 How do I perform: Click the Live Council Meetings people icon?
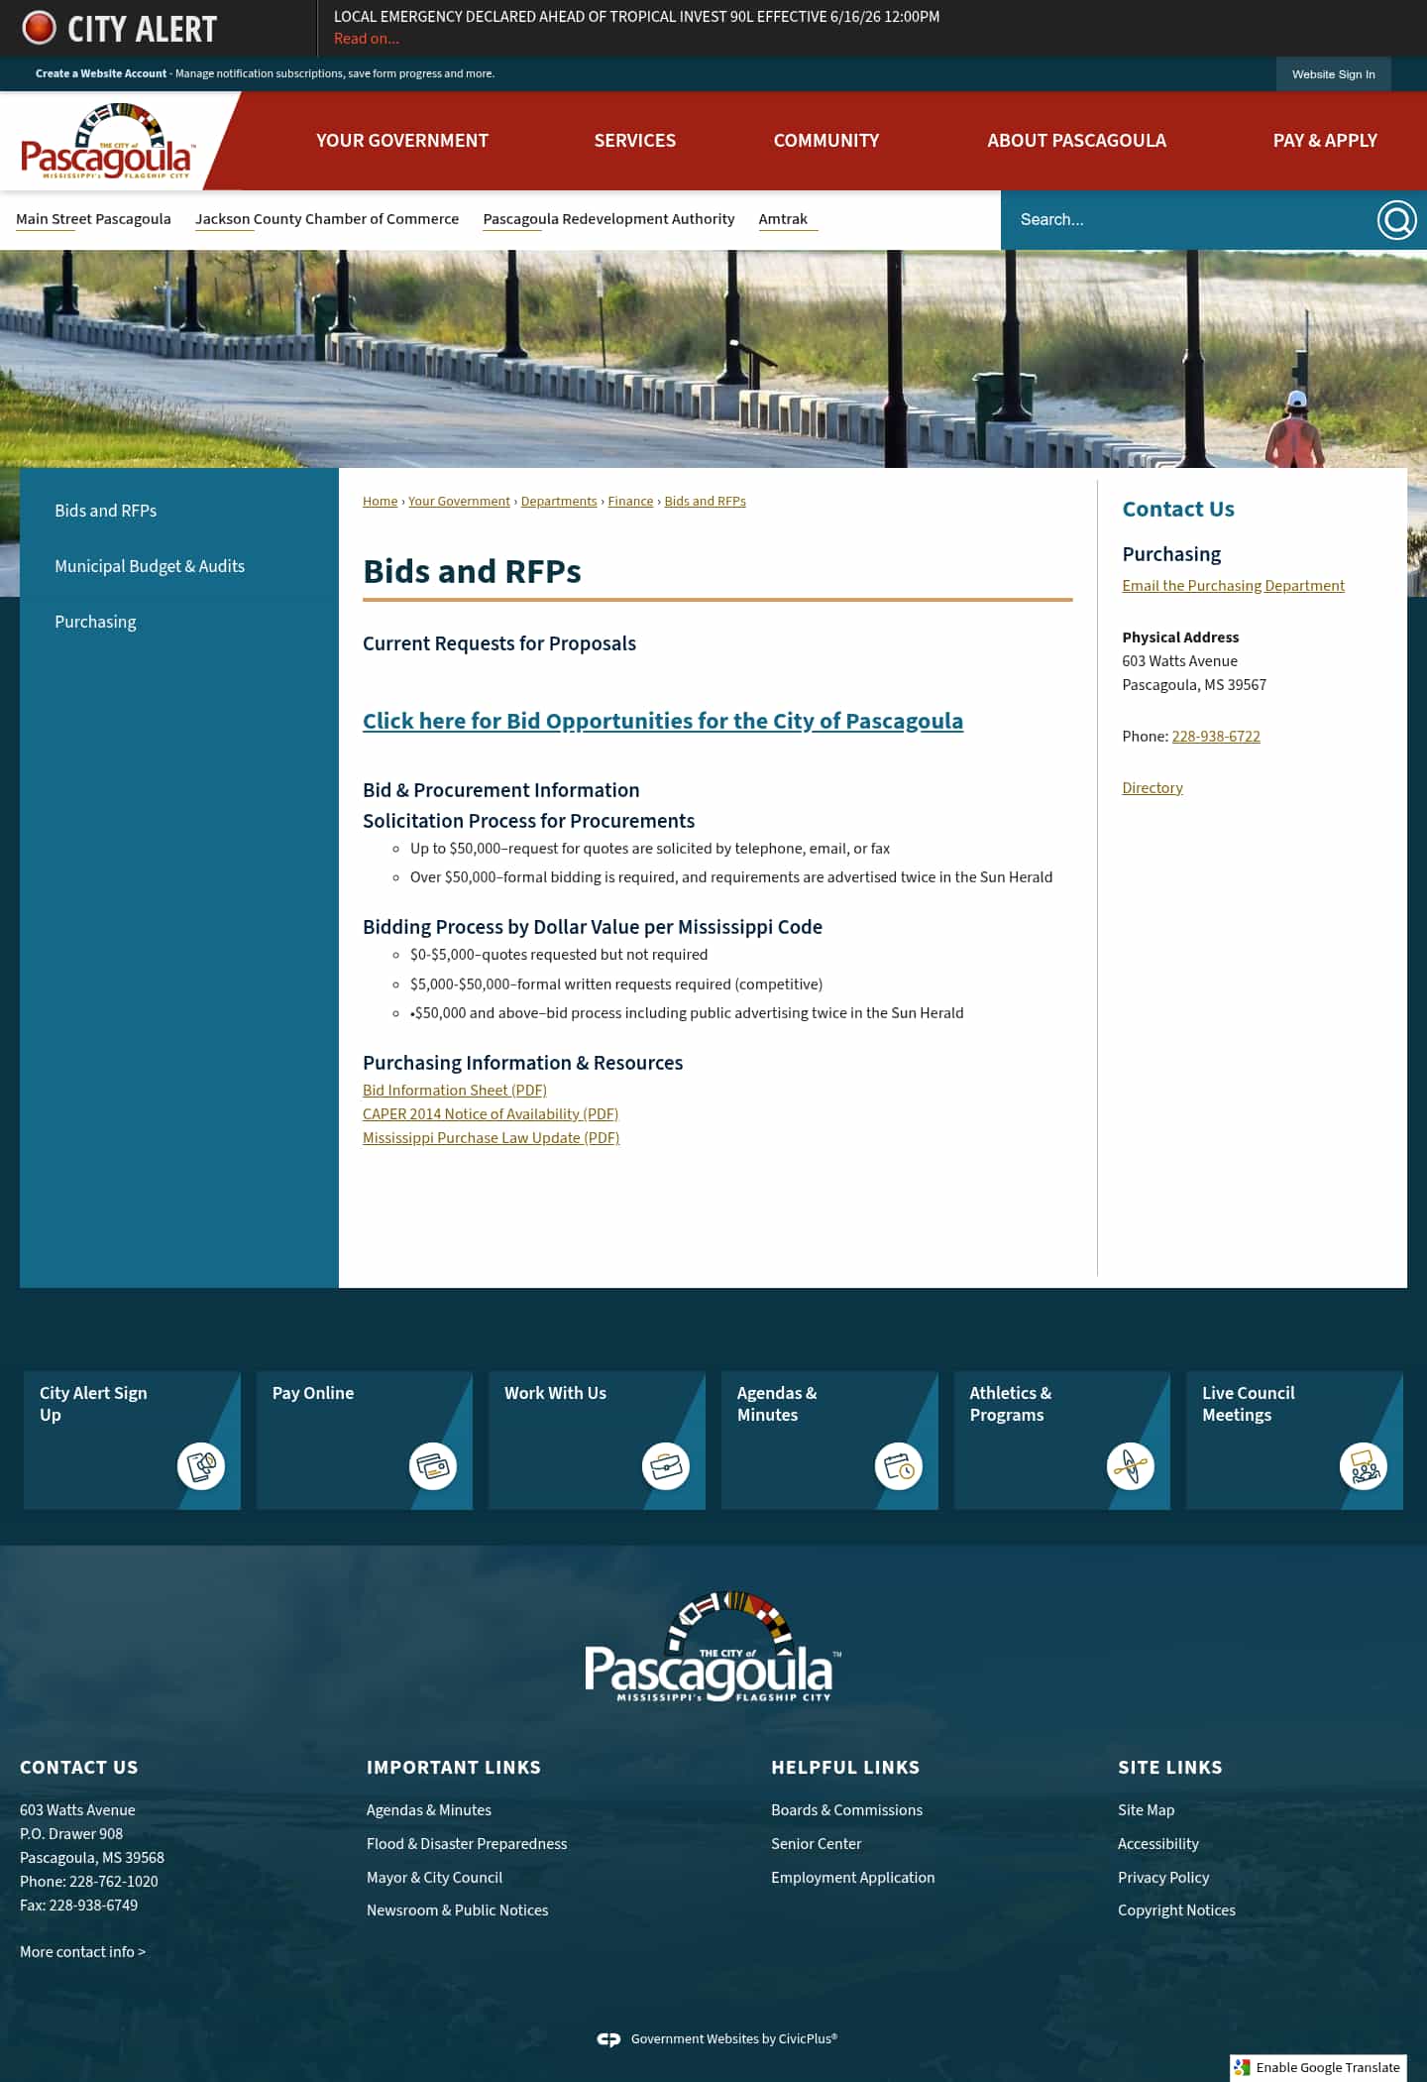pyautogui.click(x=1364, y=1466)
